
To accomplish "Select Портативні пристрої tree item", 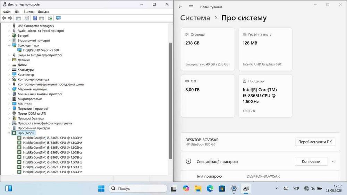I will click(33, 109).
